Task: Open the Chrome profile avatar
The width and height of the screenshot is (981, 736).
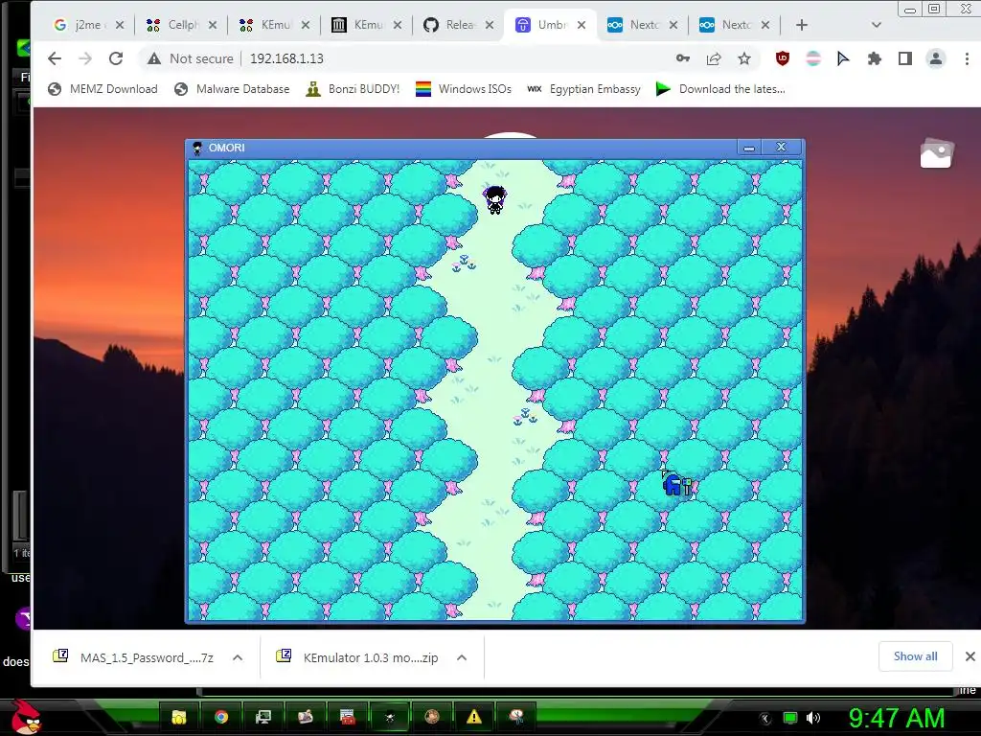Action: coord(935,58)
